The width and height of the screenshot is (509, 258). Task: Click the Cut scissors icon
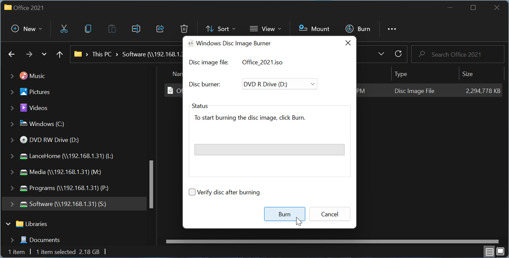coord(64,29)
